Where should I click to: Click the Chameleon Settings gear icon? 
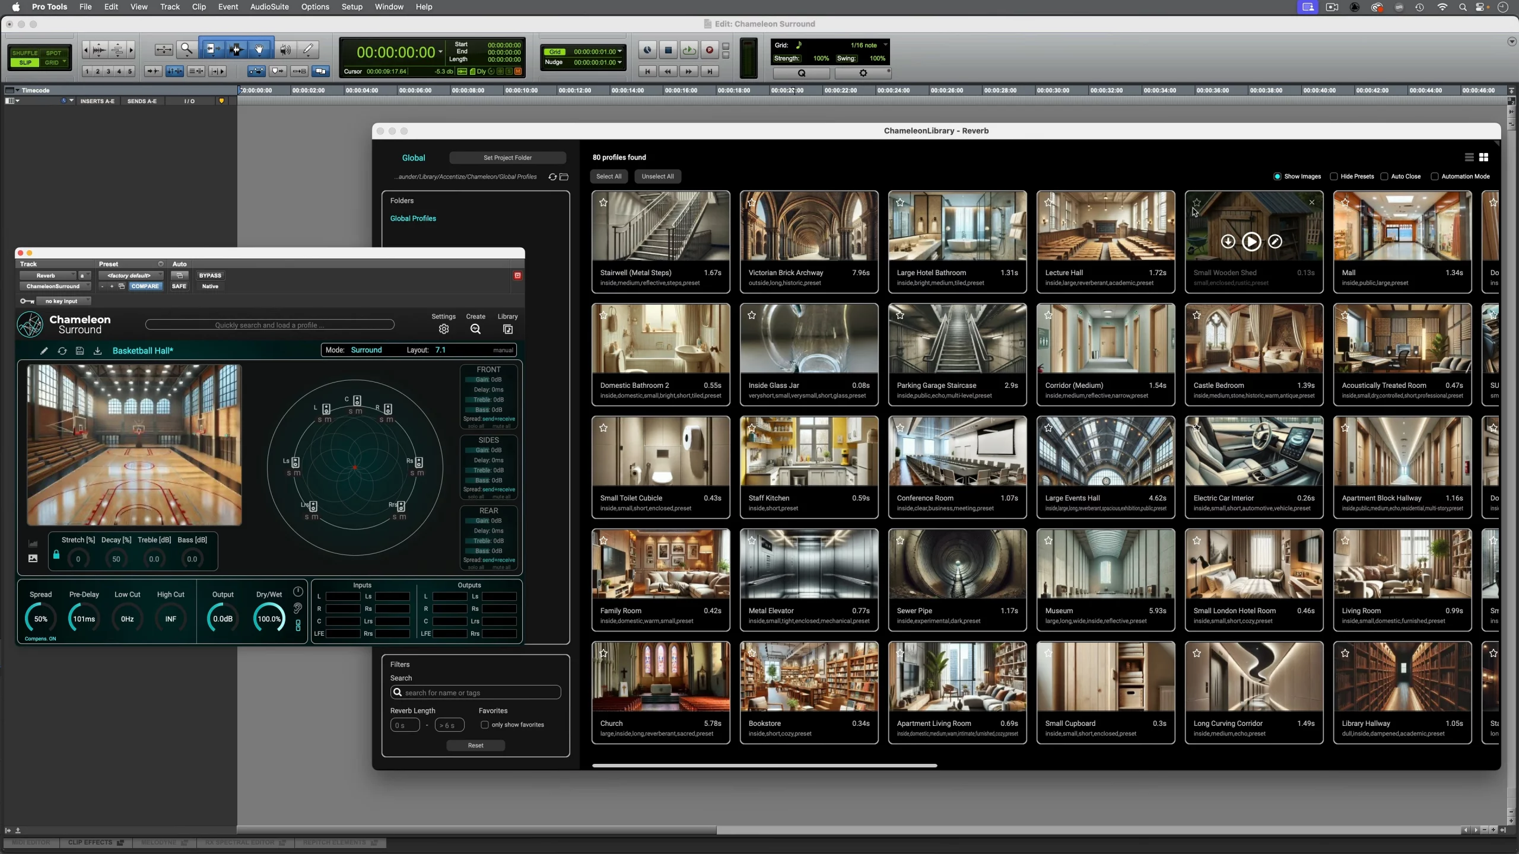click(x=443, y=329)
